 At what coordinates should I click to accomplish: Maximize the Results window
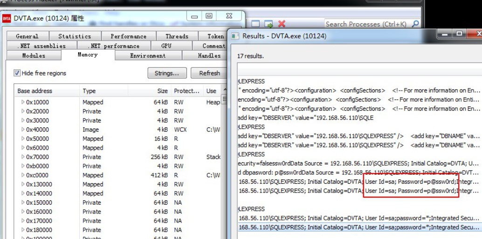pos(459,33)
